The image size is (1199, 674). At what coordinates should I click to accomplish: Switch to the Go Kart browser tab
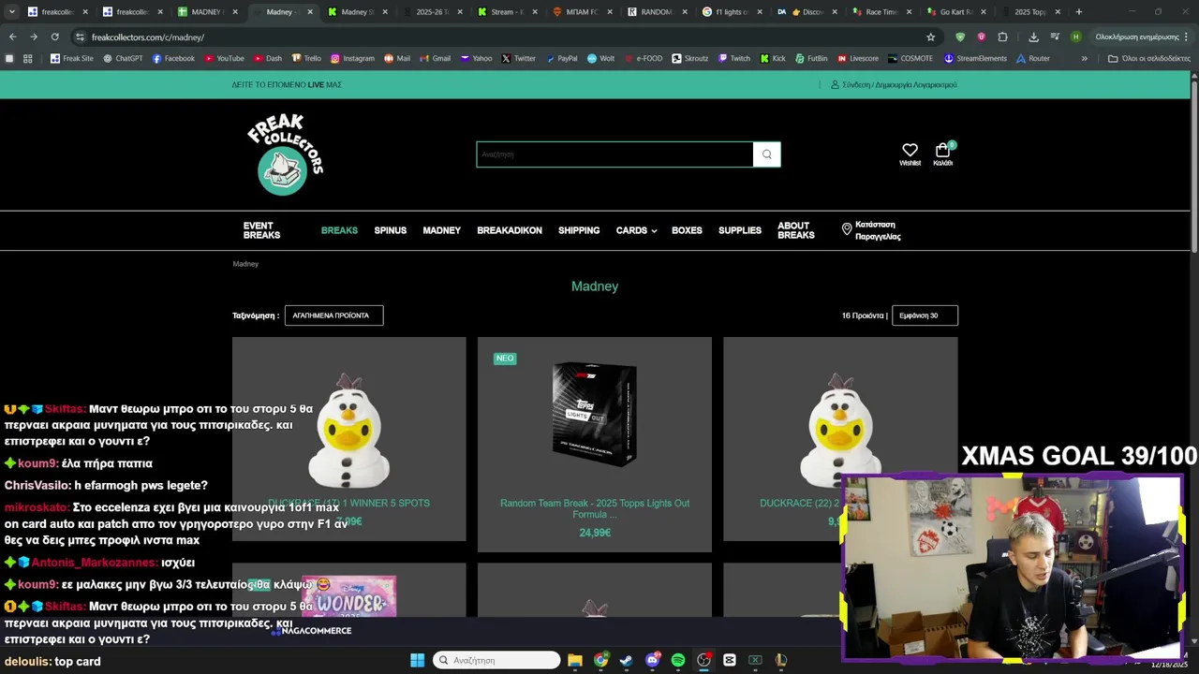(x=955, y=12)
